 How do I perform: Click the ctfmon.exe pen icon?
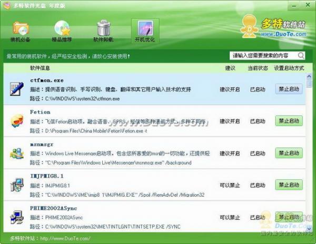coord(17,89)
